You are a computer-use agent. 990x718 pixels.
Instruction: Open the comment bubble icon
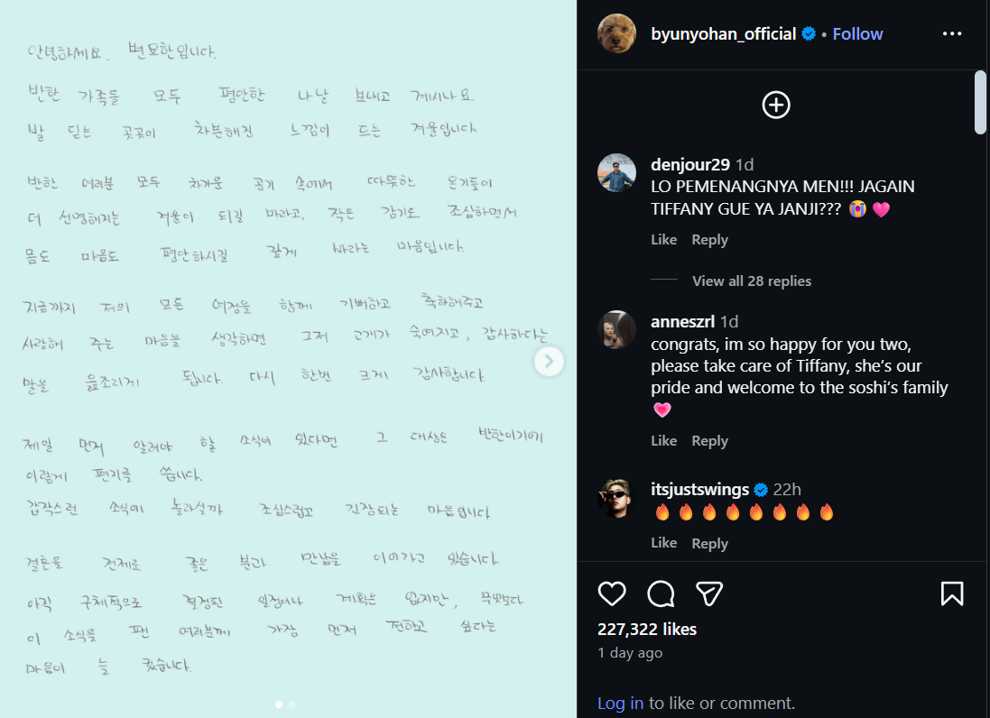[661, 594]
